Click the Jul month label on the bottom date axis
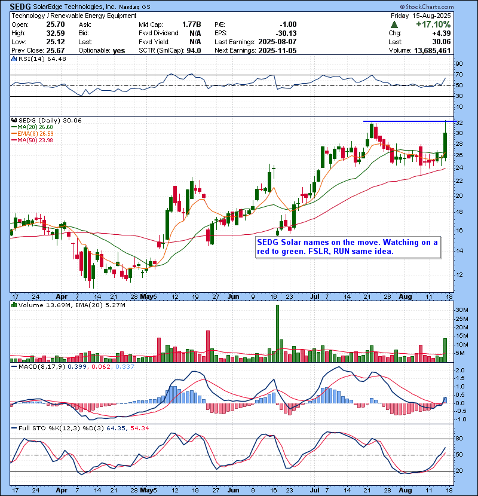Image resolution: width=478 pixels, height=496 pixels. [x=315, y=491]
